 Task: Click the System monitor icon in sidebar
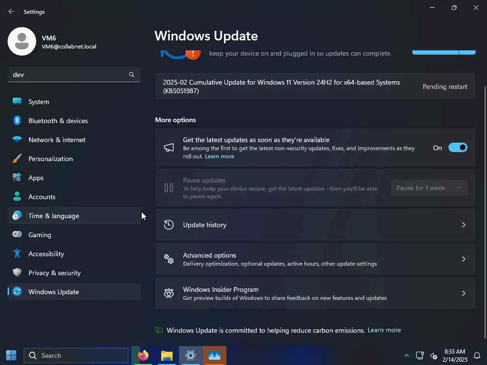(17, 101)
